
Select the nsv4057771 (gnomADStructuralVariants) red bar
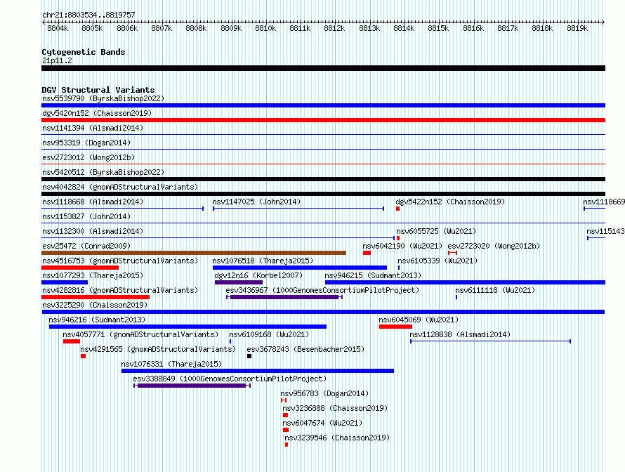coord(72,341)
